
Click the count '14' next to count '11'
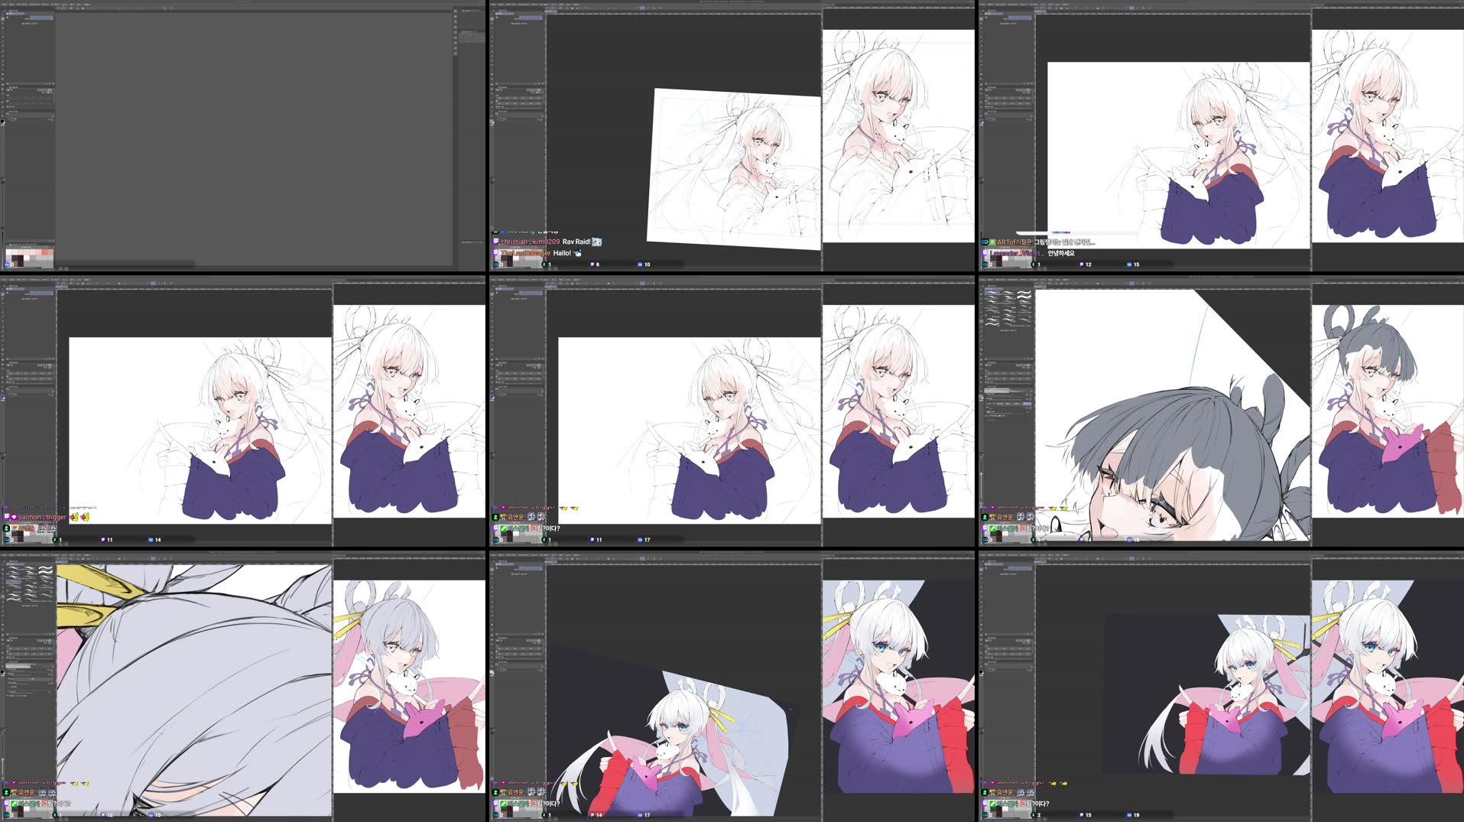[x=157, y=540]
